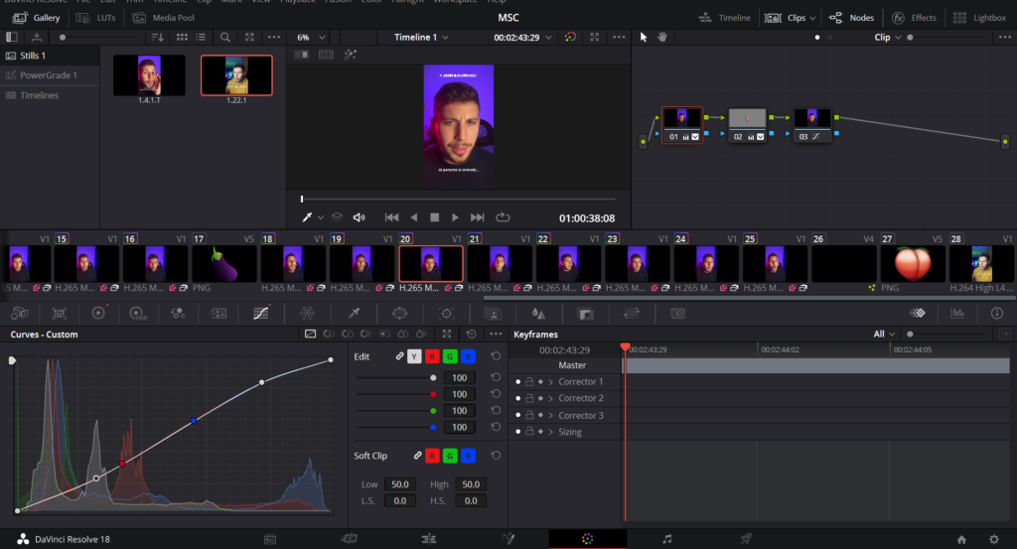Toggle loop playback
This screenshot has height=549, width=1017.
coord(503,217)
